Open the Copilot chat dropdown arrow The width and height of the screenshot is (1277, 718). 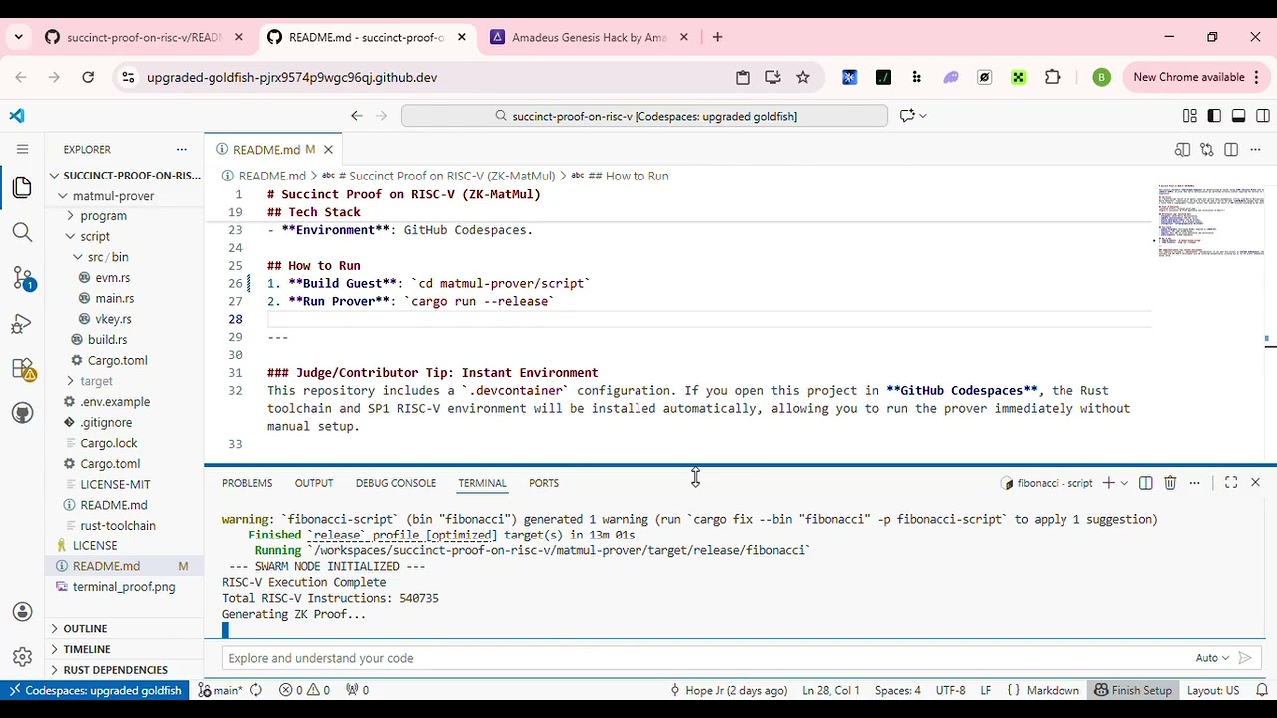(923, 116)
